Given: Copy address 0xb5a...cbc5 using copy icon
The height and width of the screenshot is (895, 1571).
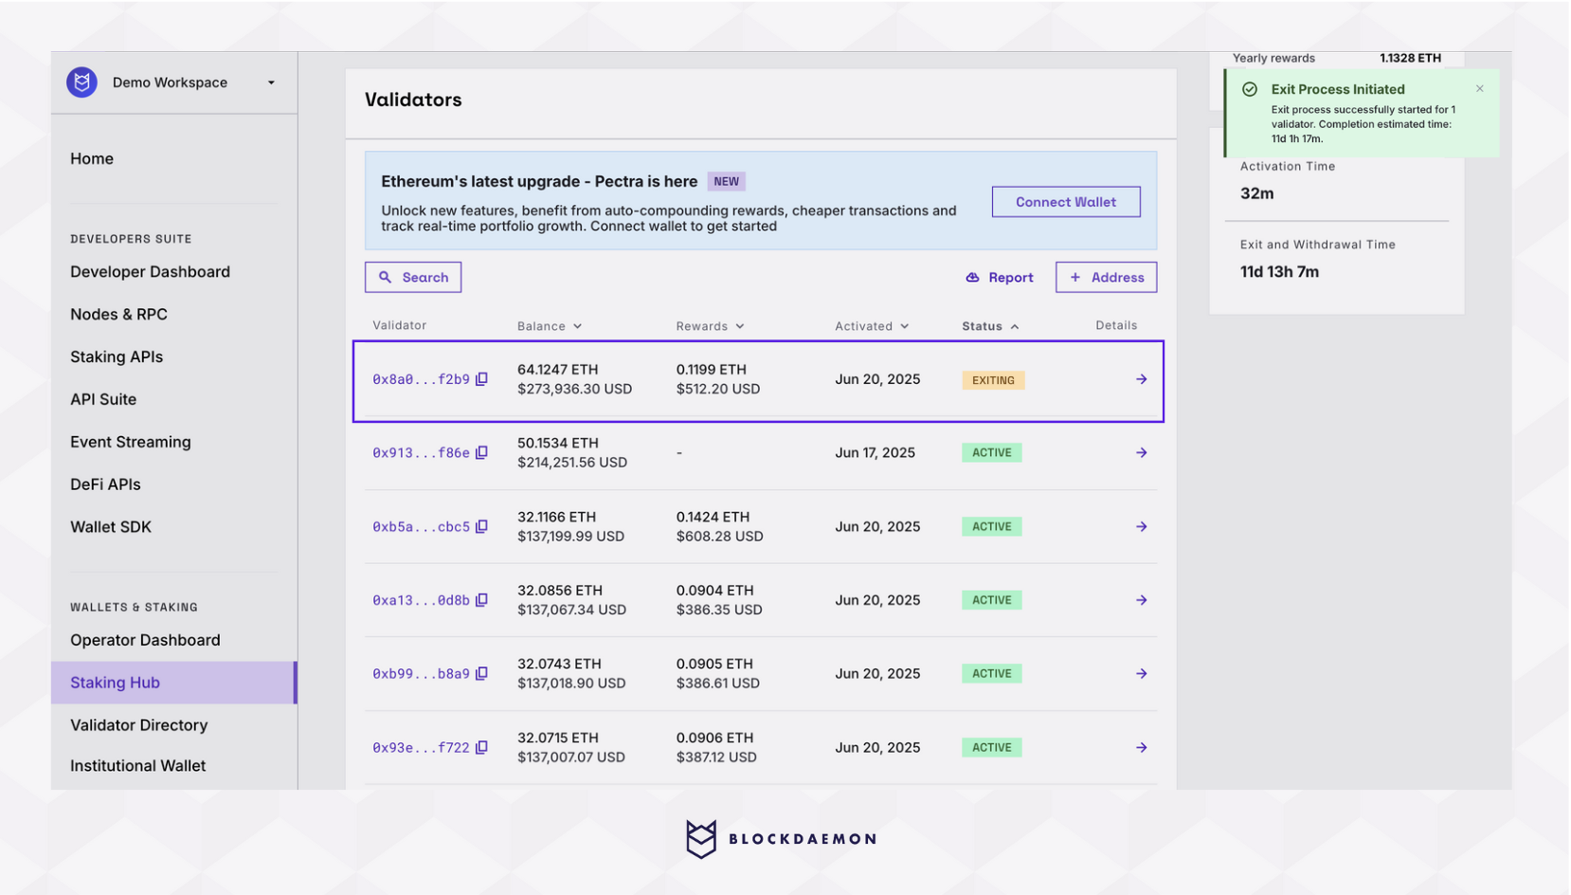Looking at the screenshot, I should [481, 526].
